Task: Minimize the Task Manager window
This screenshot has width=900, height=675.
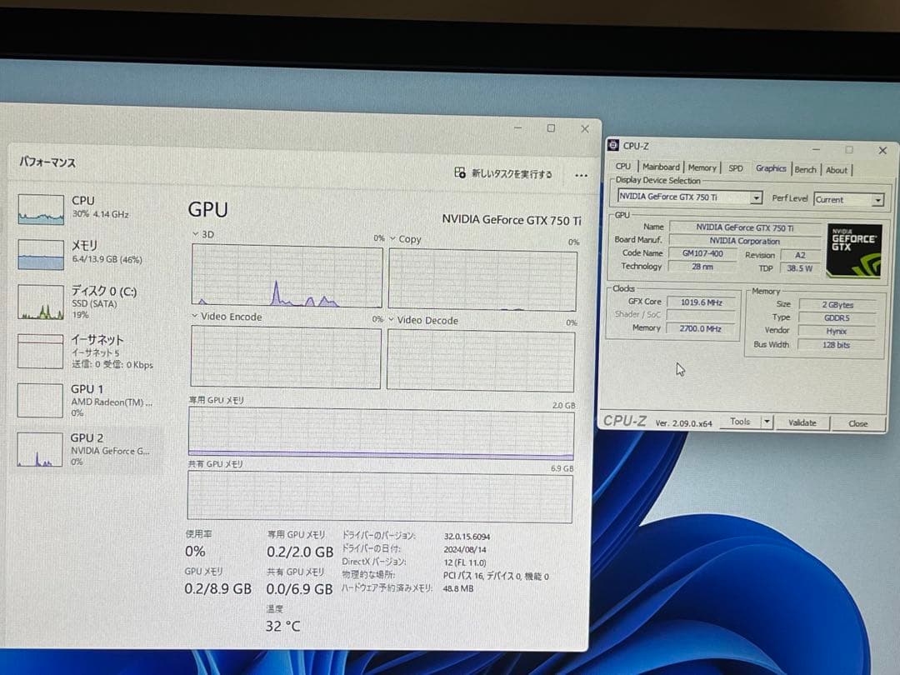Action: [x=517, y=127]
